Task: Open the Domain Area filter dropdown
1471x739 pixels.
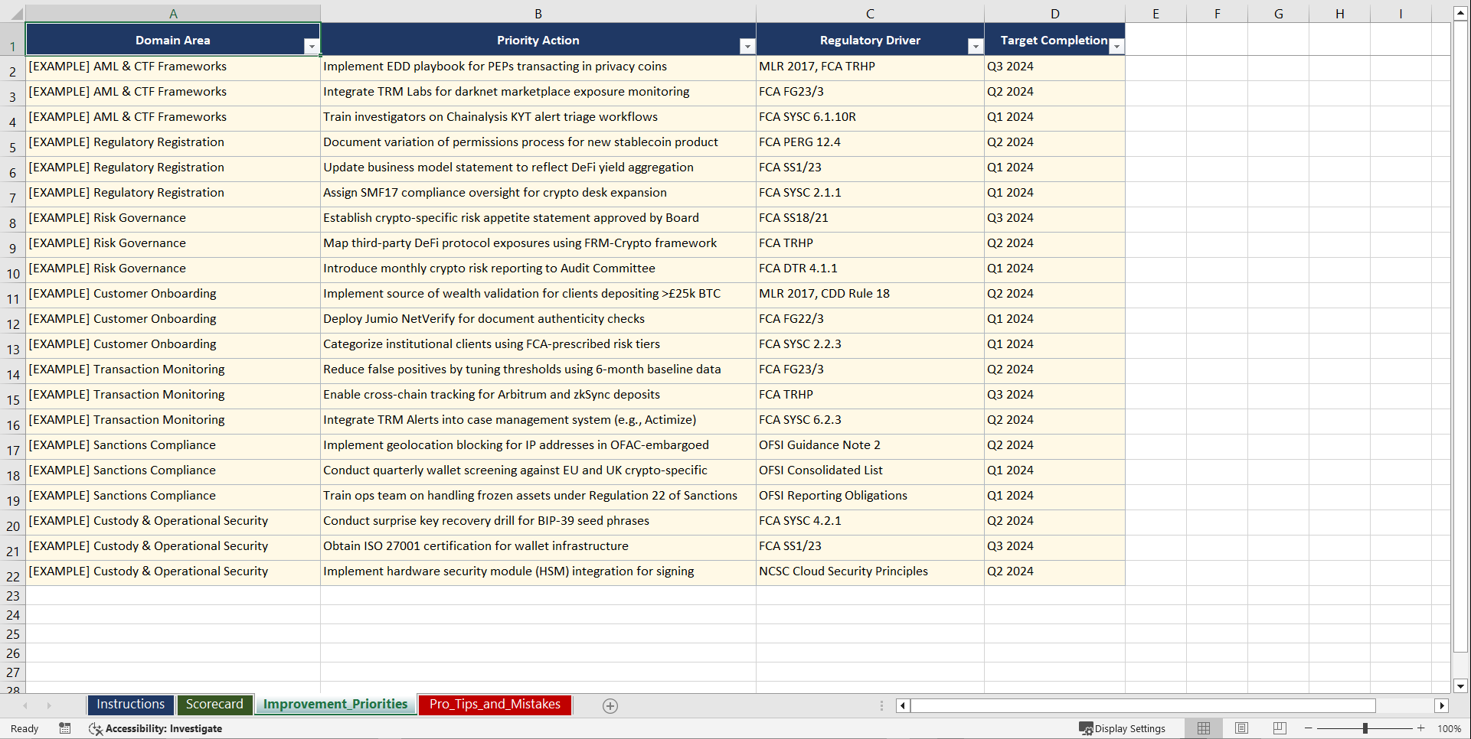Action: [x=312, y=47]
